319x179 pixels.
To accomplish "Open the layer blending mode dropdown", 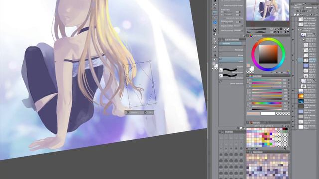I will click(x=297, y=8).
